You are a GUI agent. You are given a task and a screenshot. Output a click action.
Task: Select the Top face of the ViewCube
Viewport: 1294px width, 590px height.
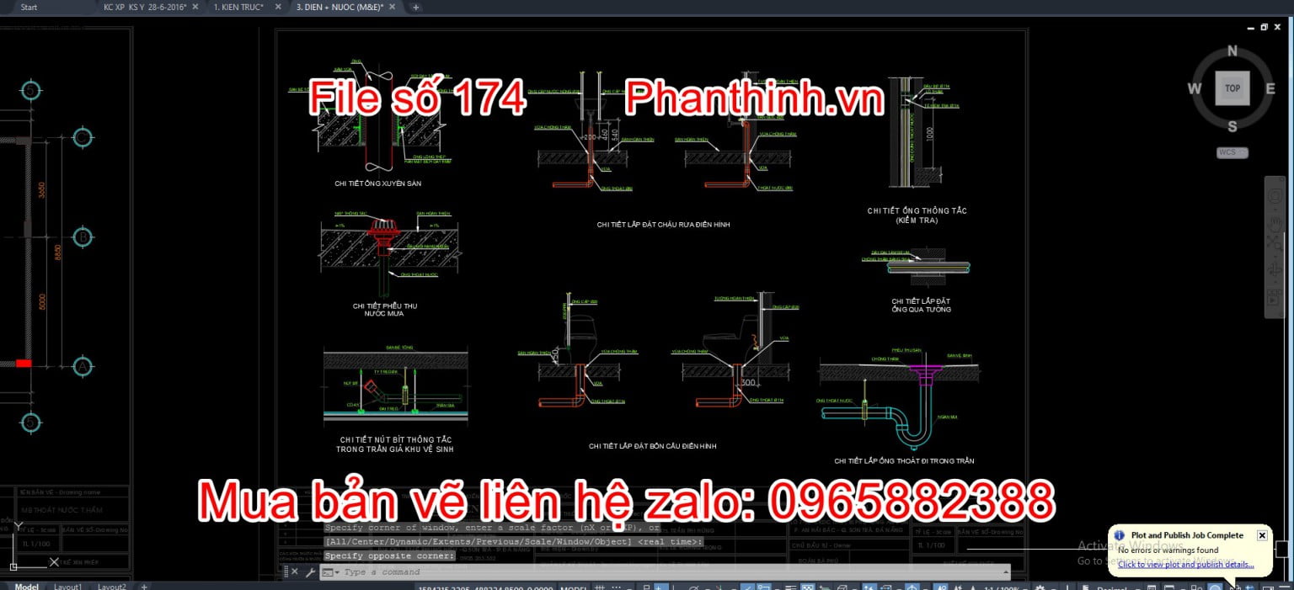(1233, 88)
